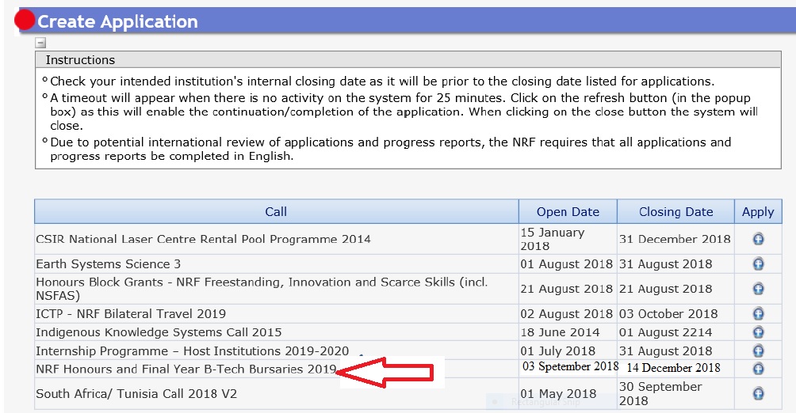This screenshot has height=413, width=796.
Task: Select the Earth Systems Science 3 call name
Action: coord(109,264)
